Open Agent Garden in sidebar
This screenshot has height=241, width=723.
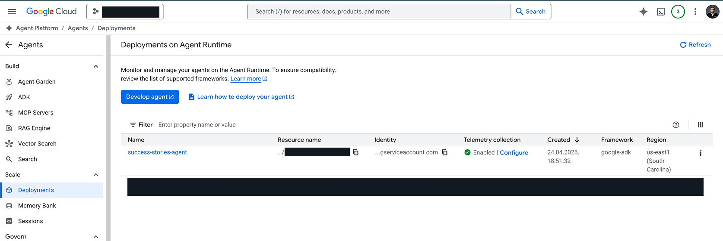pyautogui.click(x=52, y=82)
